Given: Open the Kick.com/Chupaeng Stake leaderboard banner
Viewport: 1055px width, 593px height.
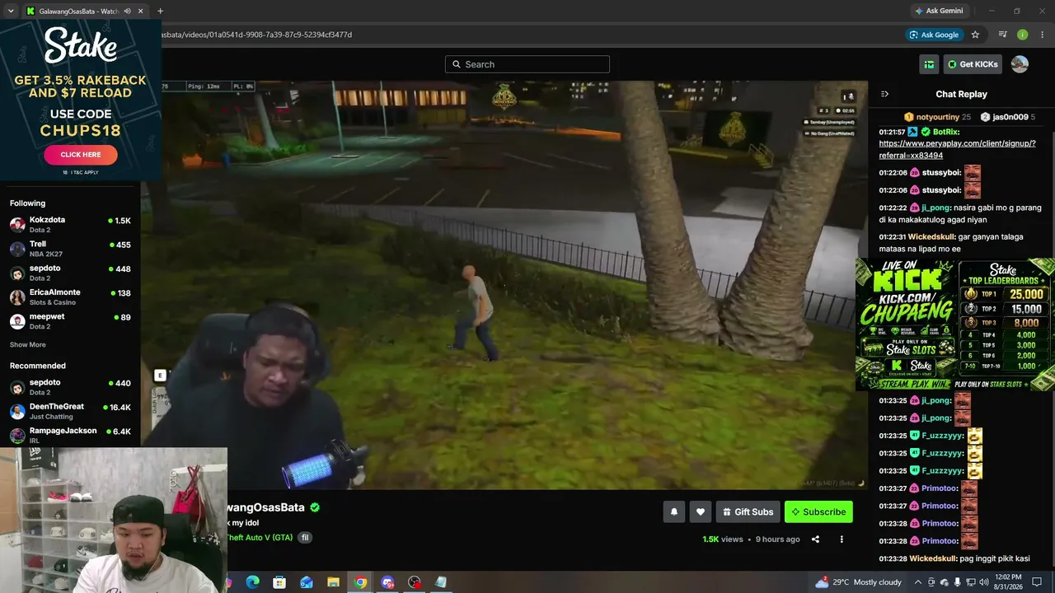Looking at the screenshot, I should (955, 325).
